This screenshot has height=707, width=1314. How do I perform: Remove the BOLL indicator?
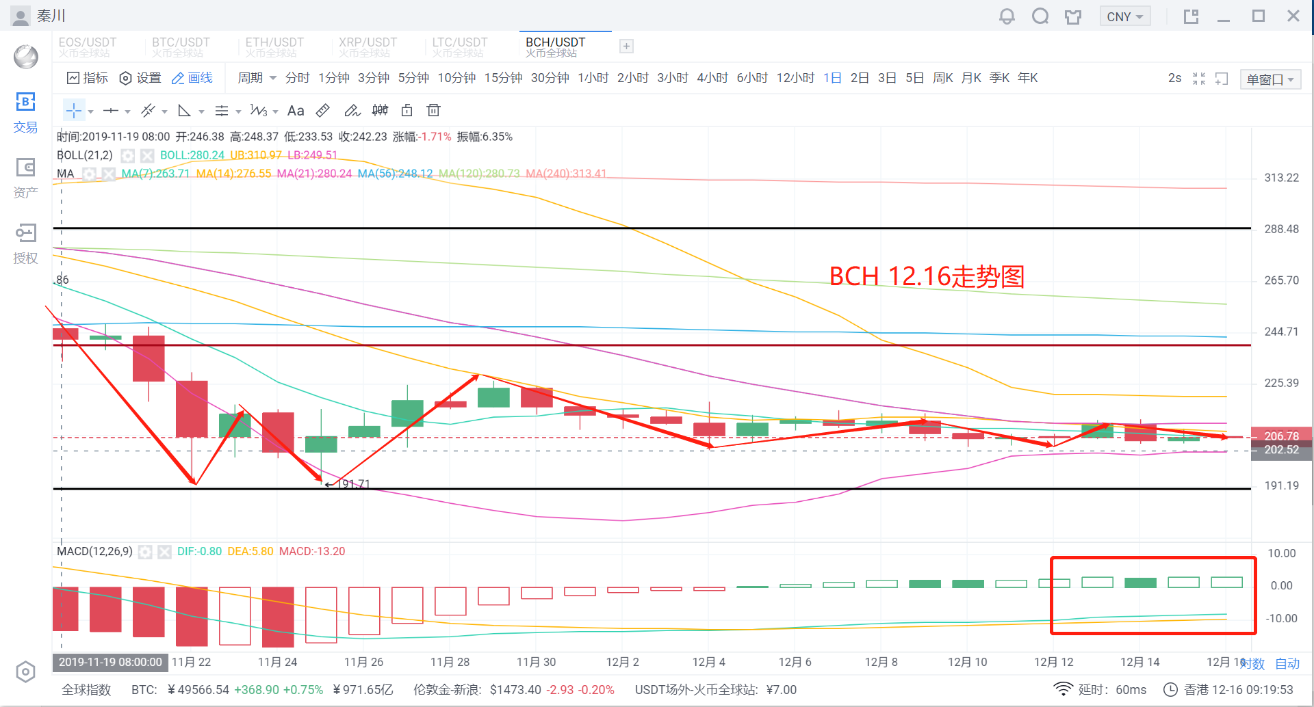[x=147, y=155]
